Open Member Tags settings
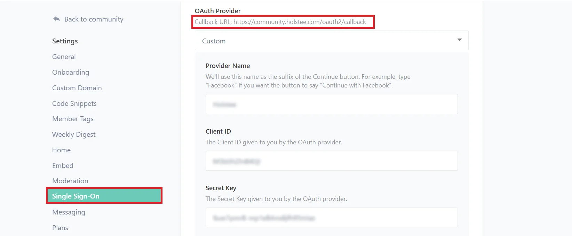The height and width of the screenshot is (236, 572). point(73,119)
